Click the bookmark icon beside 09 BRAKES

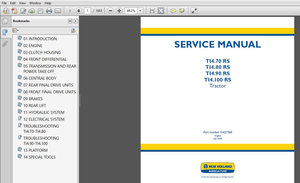point(20,98)
